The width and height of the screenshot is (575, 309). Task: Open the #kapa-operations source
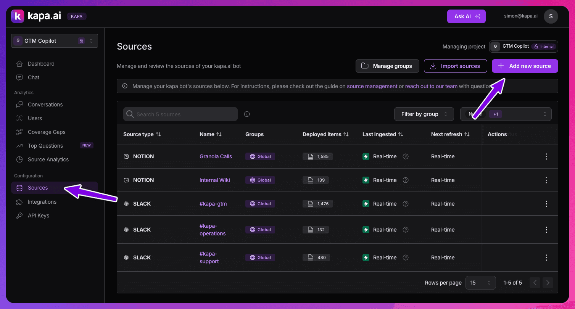[213, 230]
